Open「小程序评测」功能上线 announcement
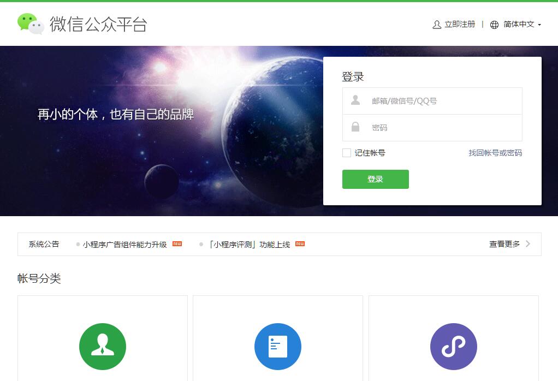Viewport: 558px width, 381px height. 250,245
